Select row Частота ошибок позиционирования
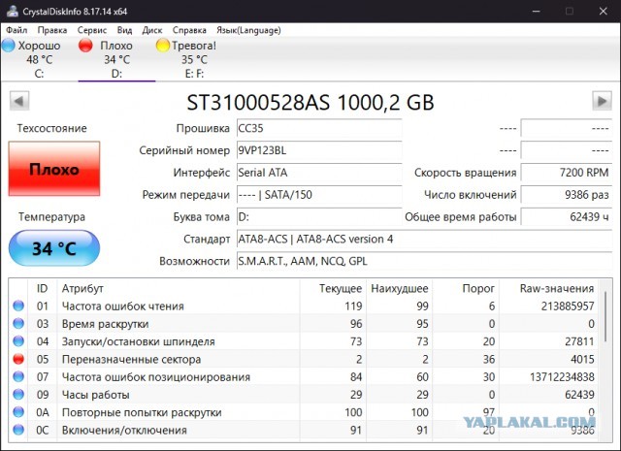 coord(304,376)
